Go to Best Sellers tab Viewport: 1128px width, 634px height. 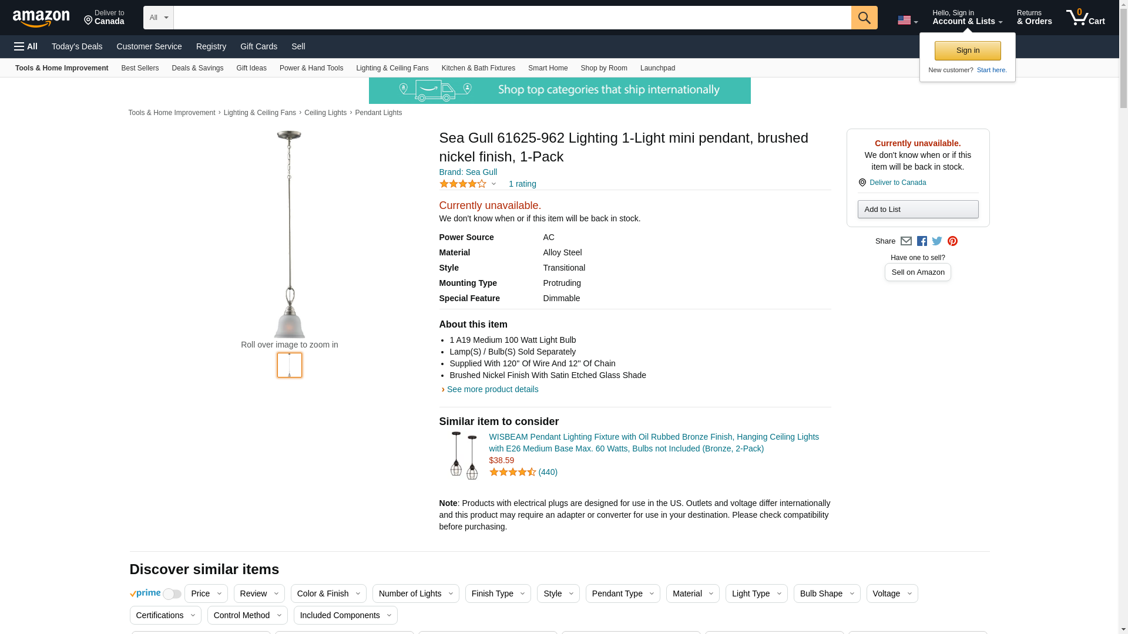coord(140,68)
